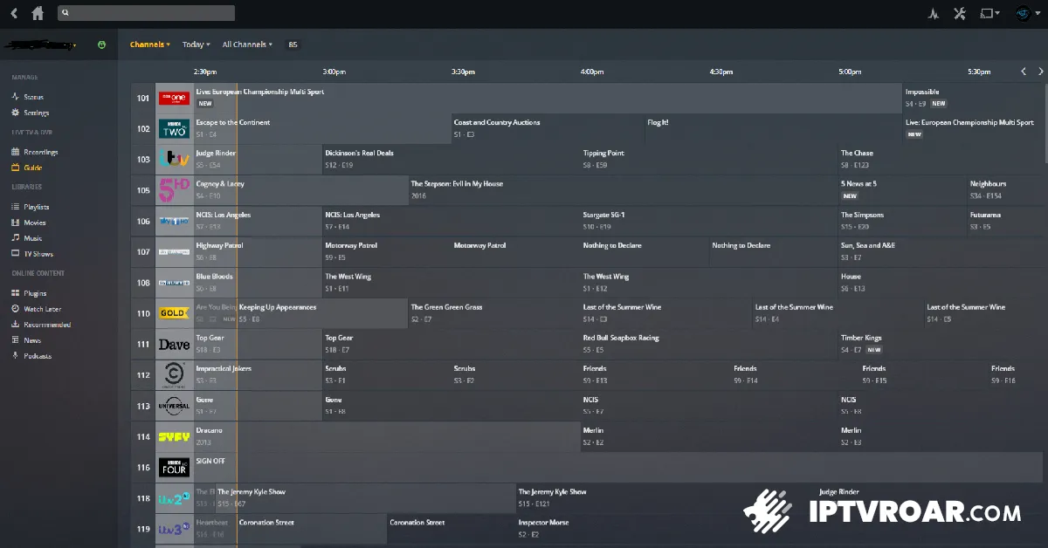Select The Green Green Grass

pyautogui.click(x=493, y=313)
